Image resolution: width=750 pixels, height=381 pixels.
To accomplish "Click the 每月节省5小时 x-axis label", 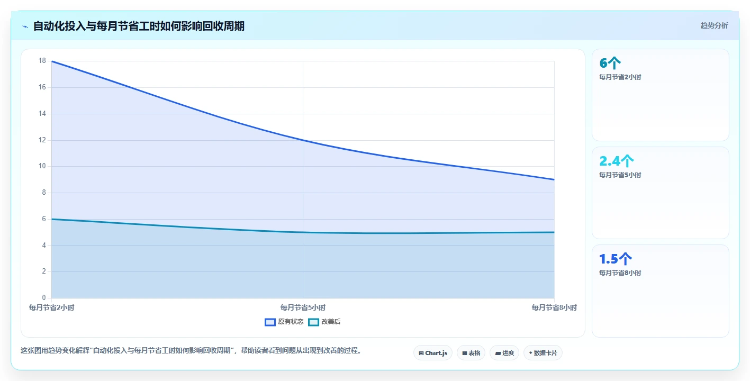I will click(303, 307).
